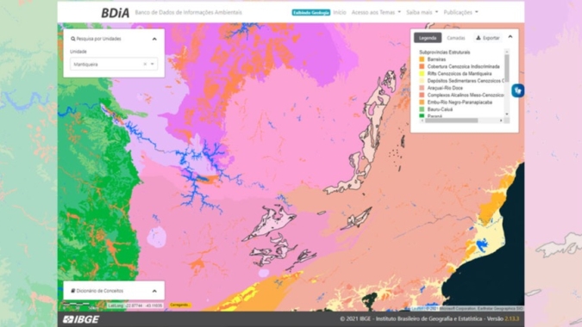
Task: Click the BDiA logo
Action: (x=116, y=13)
